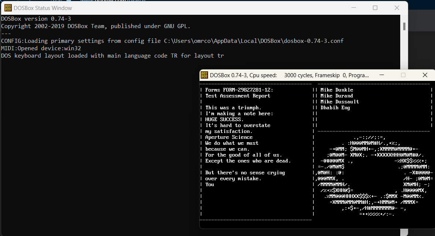Click the 'HUGE SUCCESS.' line
Screen dimensions: 435x236
coord(224,119)
